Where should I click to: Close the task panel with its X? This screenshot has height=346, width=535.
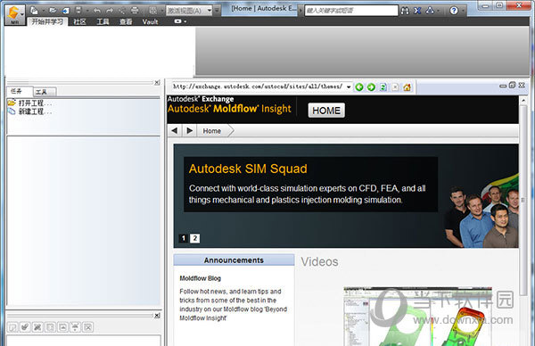pos(157,83)
